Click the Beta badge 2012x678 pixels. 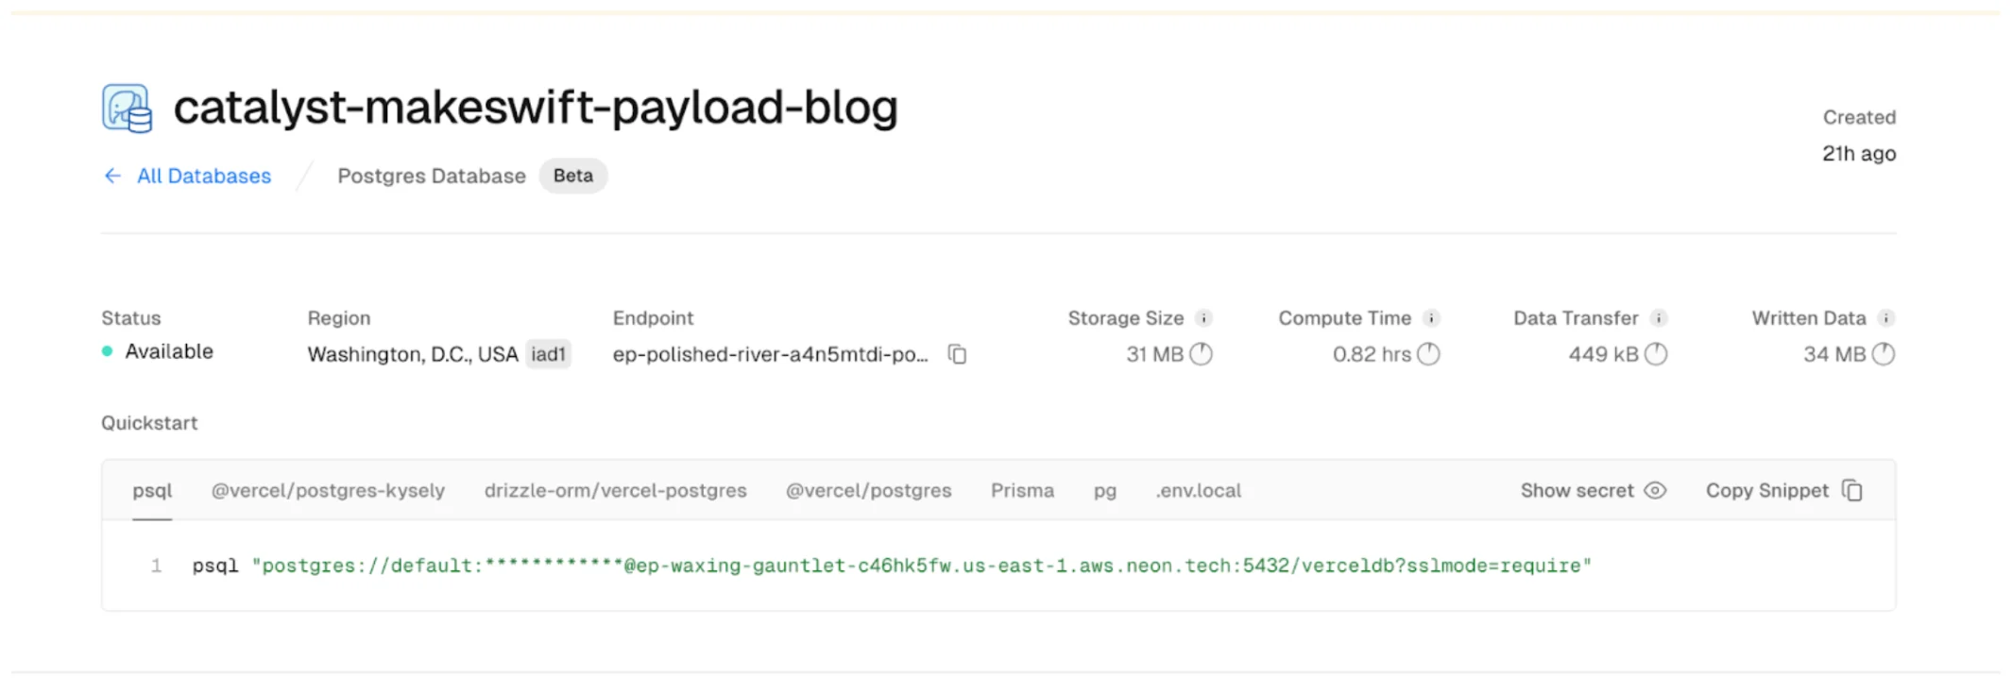click(573, 176)
